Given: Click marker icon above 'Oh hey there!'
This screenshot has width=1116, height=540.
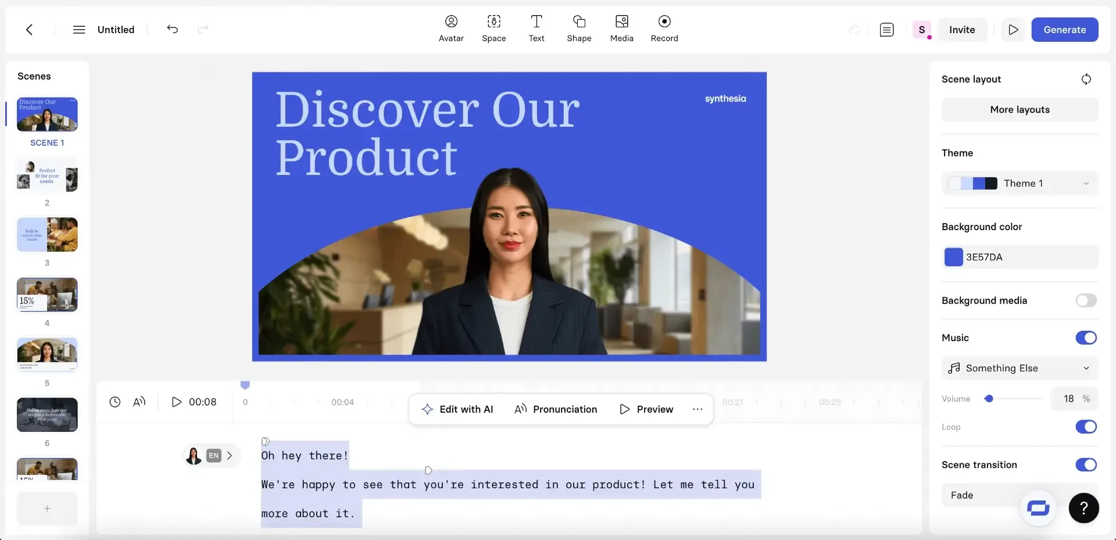Looking at the screenshot, I should [x=266, y=442].
